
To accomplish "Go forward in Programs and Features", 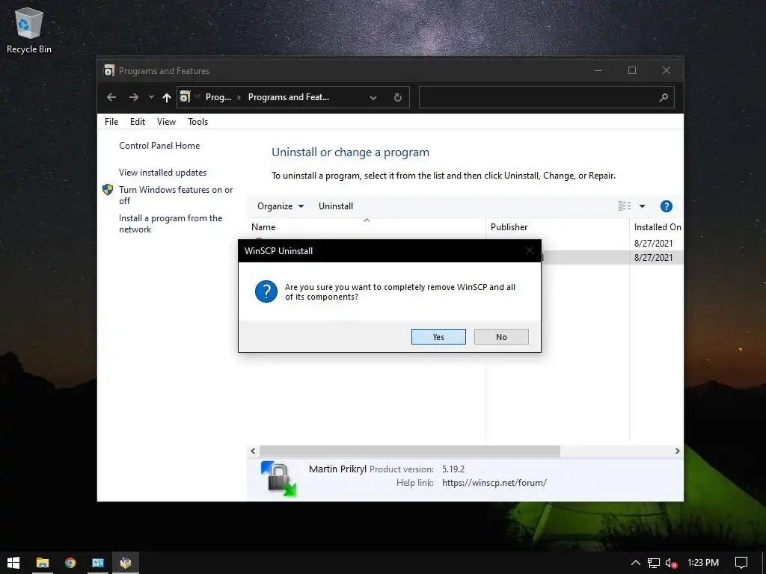I will click(x=133, y=97).
